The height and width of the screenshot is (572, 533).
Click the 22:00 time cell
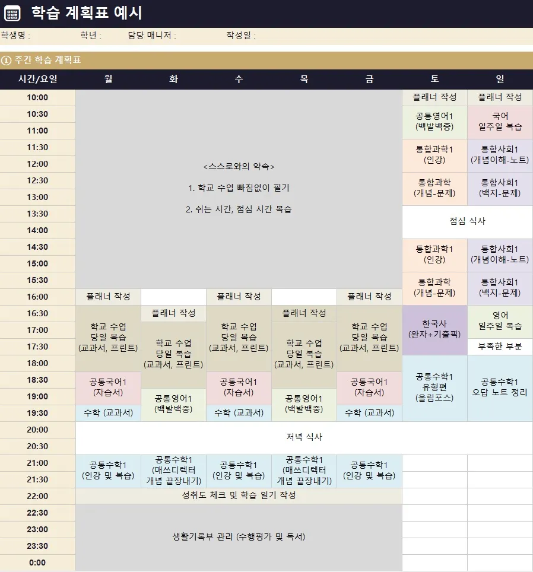click(37, 496)
